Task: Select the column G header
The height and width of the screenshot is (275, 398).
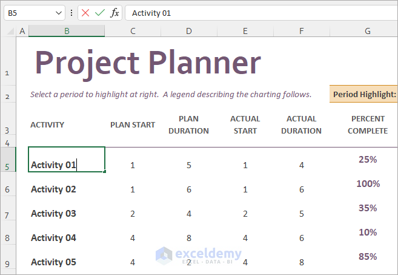Action: (x=368, y=31)
